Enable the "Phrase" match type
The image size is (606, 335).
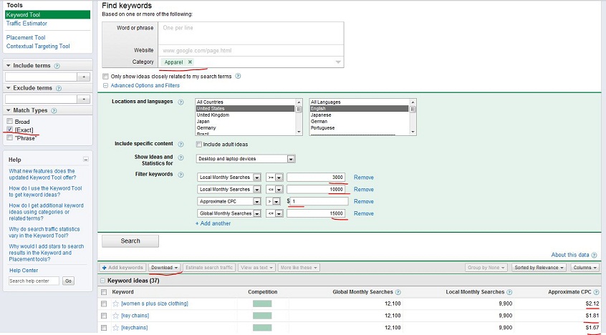(9, 137)
